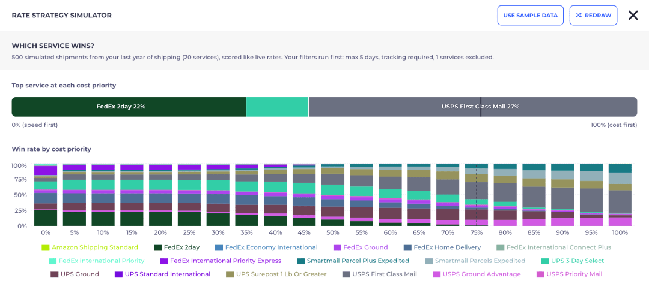Viewport: 649px width, 293px height.
Task: Select the USPS First Class Mail 27% segment
Action: coord(473,107)
